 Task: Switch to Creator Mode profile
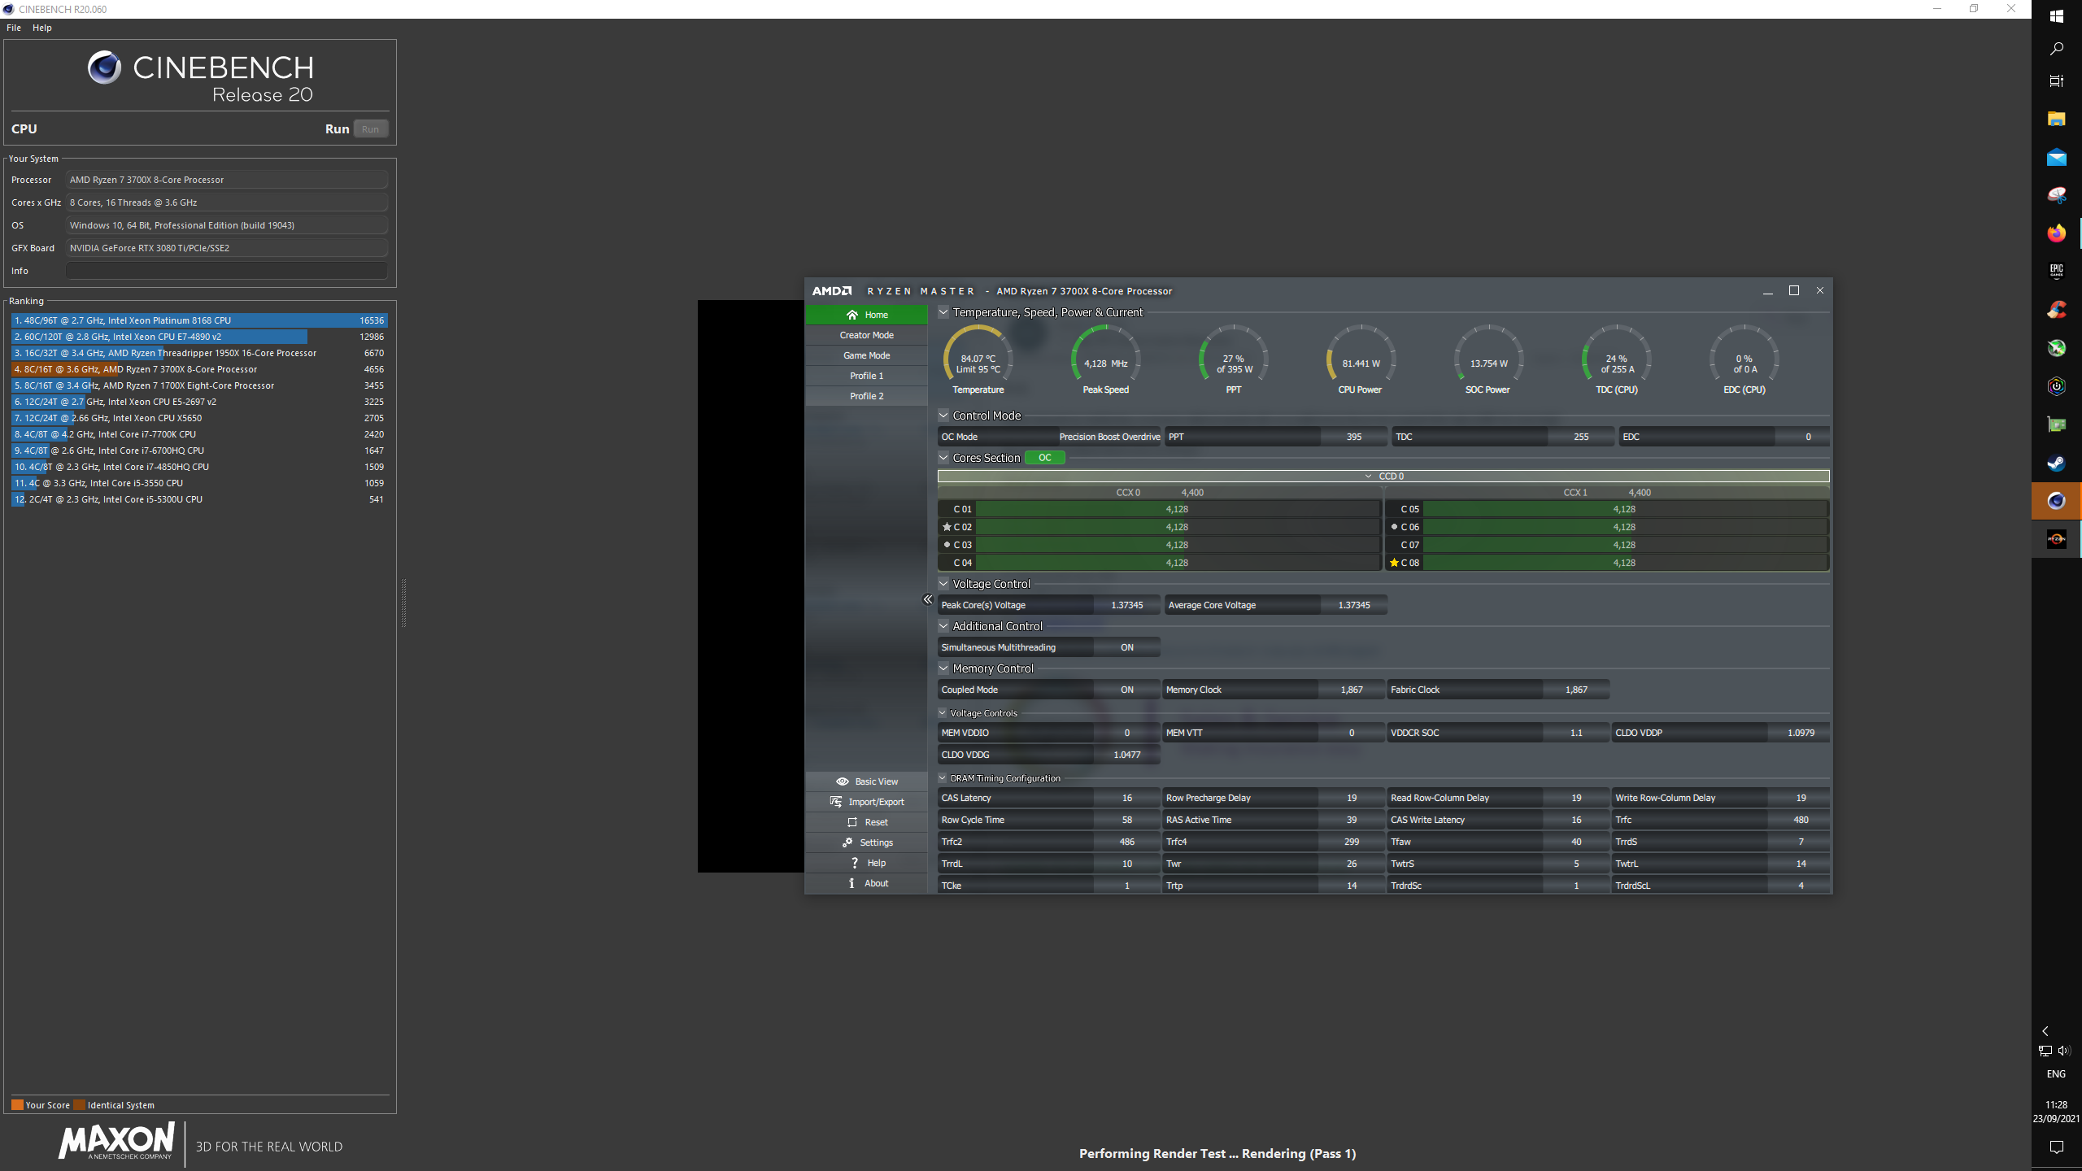pos(867,335)
